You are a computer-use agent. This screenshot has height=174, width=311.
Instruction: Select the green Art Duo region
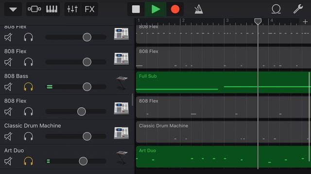point(224,157)
